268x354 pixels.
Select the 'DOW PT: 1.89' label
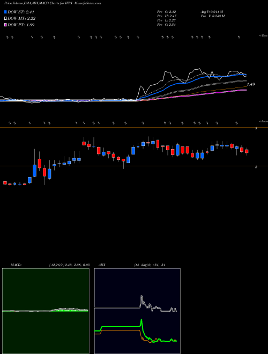(x=21, y=25)
